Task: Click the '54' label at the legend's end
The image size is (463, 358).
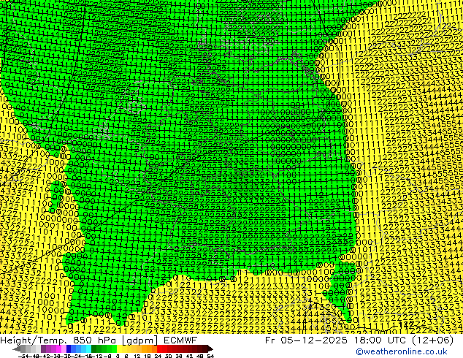Action: [x=210, y=356]
